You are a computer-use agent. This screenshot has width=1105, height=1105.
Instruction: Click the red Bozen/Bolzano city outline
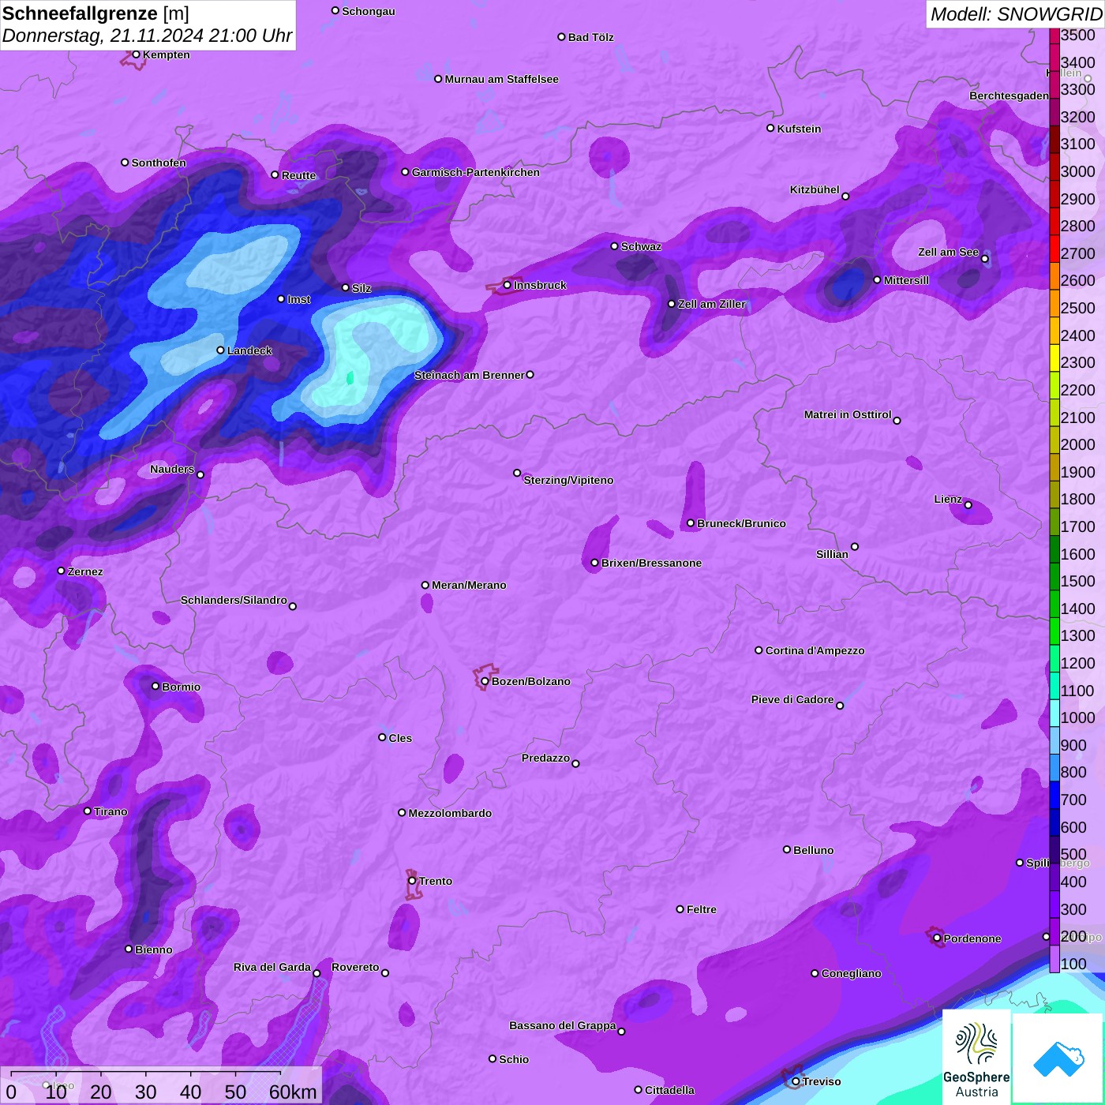tap(485, 677)
